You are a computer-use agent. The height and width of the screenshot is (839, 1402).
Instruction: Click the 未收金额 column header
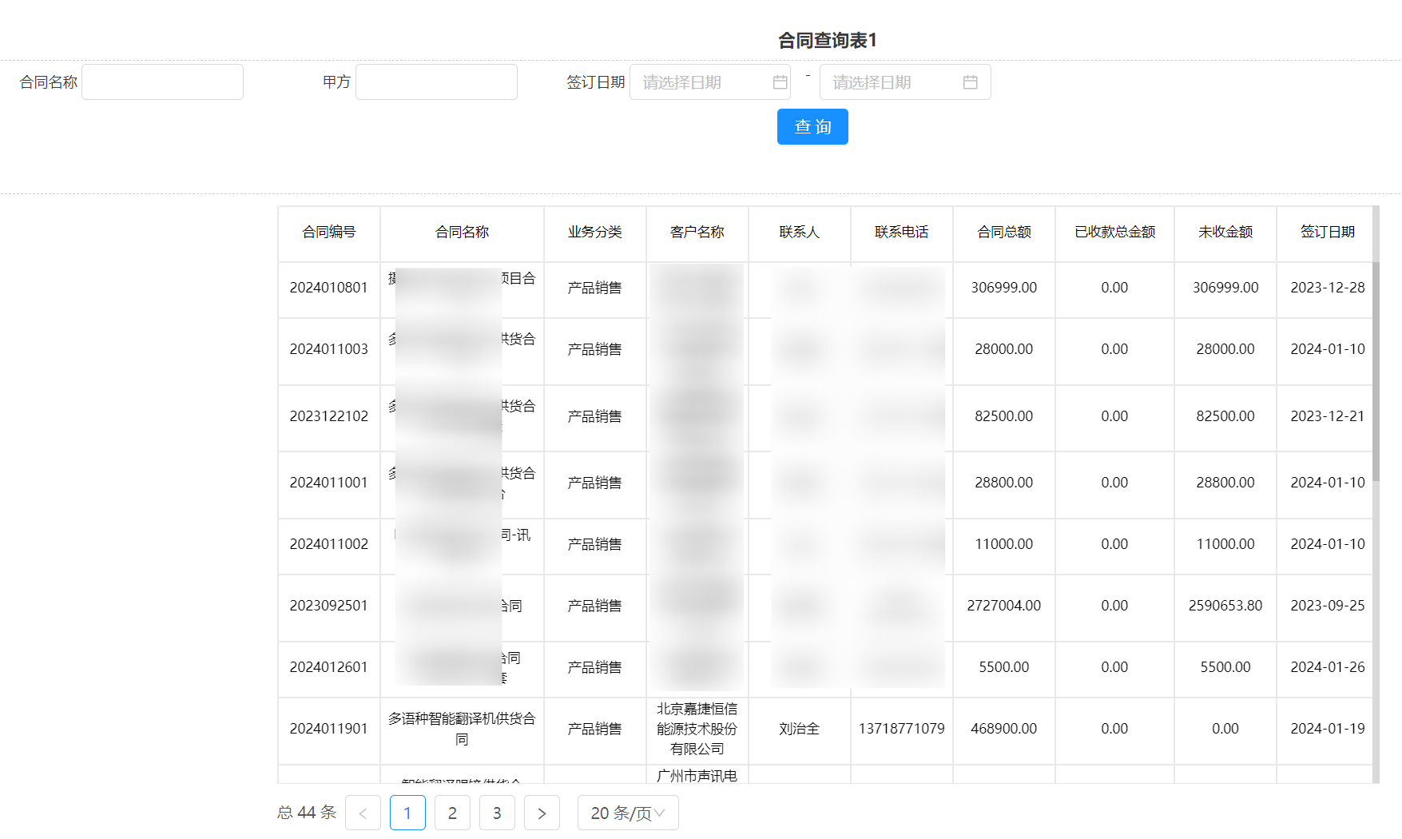coord(1225,233)
